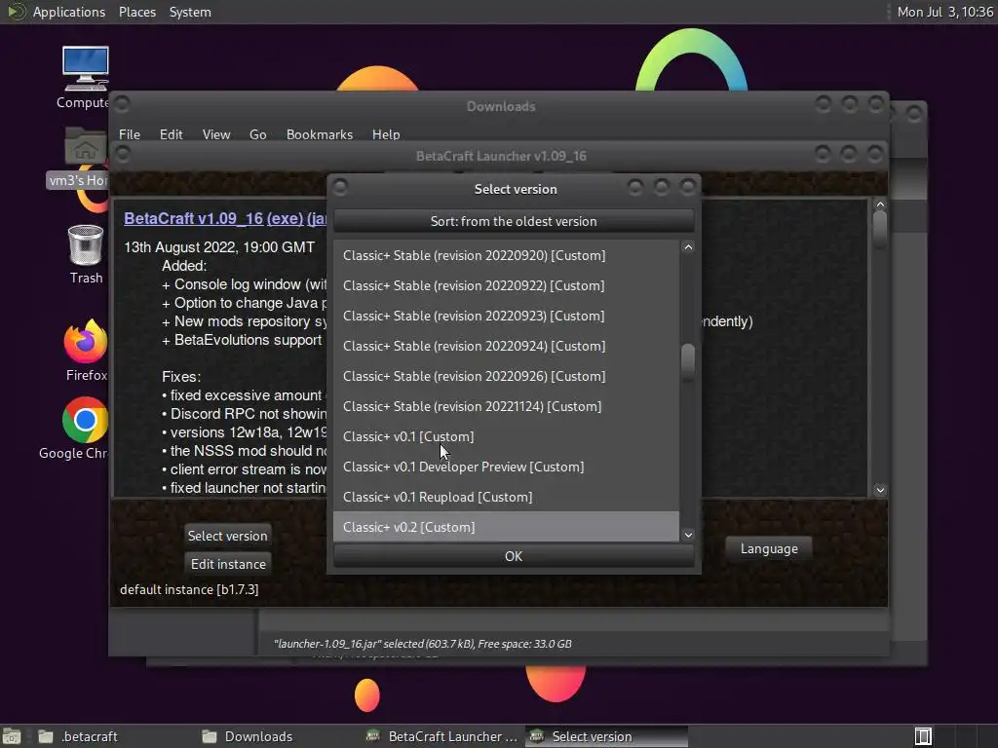Click Select version dialog title bar
This screenshot has height=748, width=998.
pos(515,189)
